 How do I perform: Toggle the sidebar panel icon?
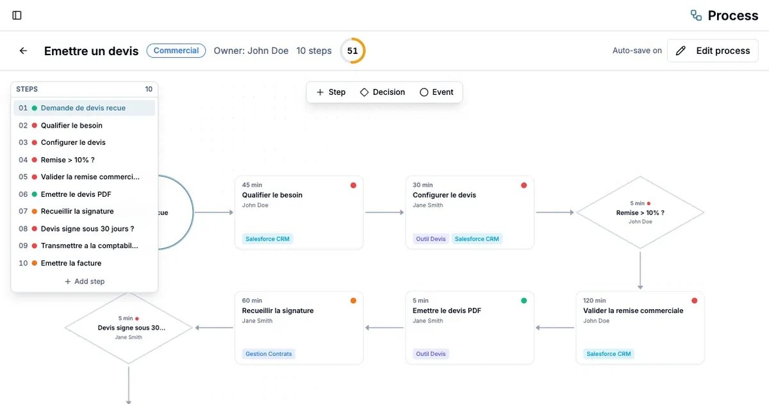click(17, 15)
